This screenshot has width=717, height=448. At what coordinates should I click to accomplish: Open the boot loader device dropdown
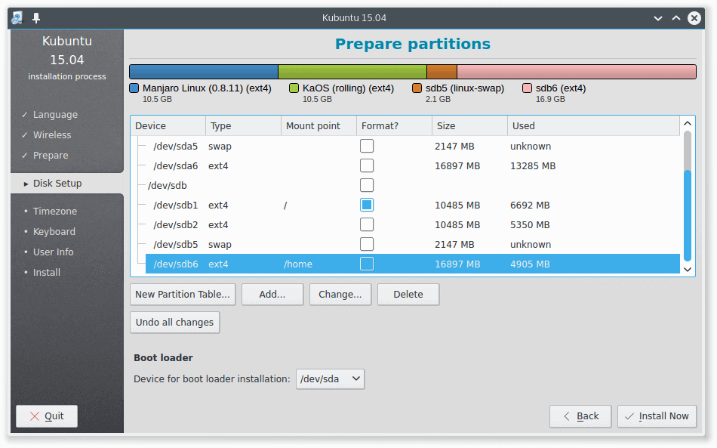(x=330, y=379)
